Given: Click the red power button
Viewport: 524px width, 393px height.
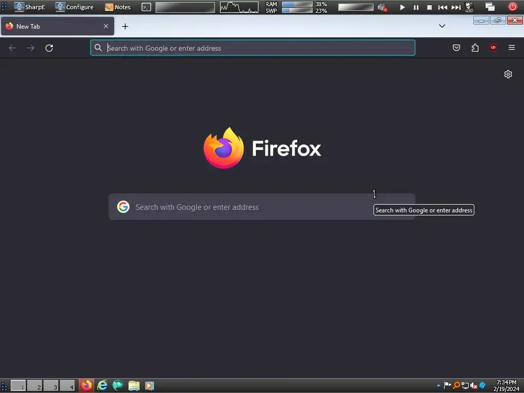Looking at the screenshot, I should [x=512, y=7].
